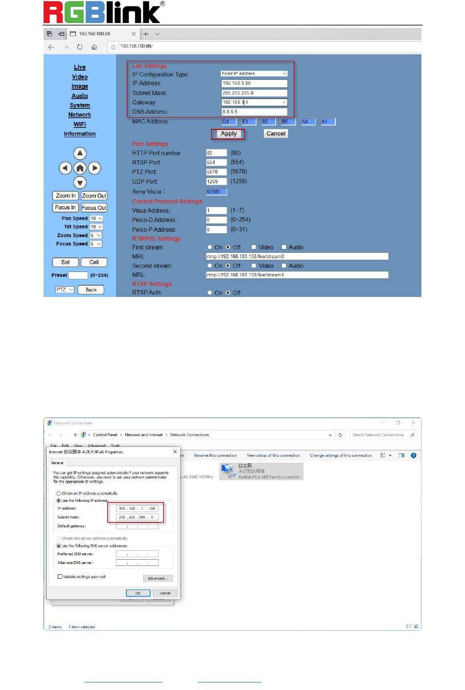Click the change view icon in Network Connections
Viewport: 465px width, 690px height.
(x=383, y=455)
